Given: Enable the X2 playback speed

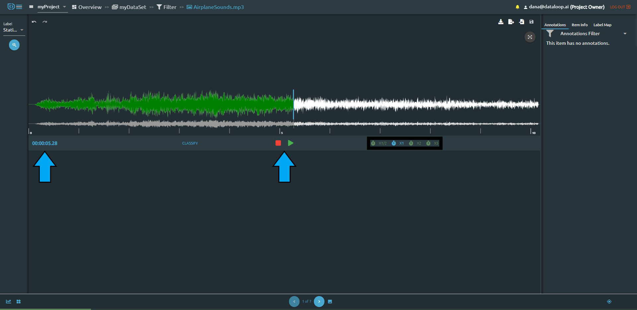Looking at the screenshot, I should click(x=415, y=143).
